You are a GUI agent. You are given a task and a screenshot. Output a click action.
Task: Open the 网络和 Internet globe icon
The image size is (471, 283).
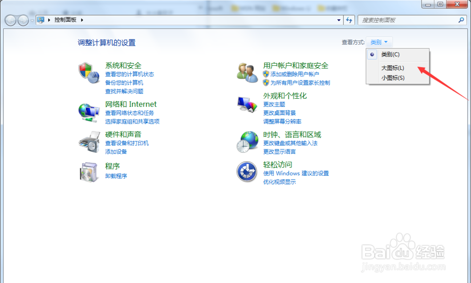click(89, 113)
